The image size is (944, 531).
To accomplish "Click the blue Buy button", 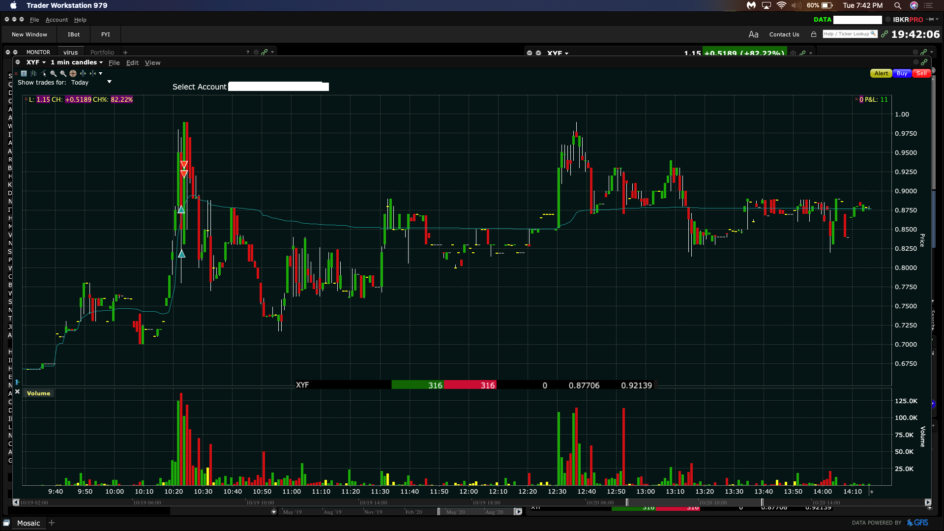I will tap(902, 73).
